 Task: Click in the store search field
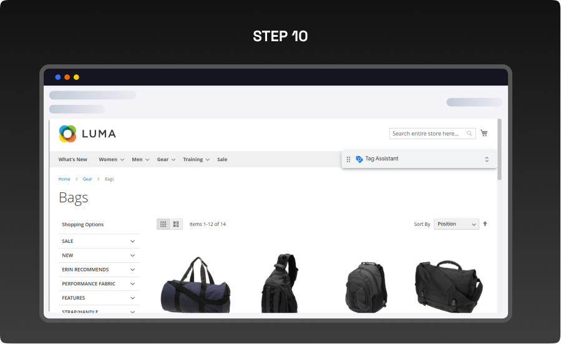coord(427,134)
